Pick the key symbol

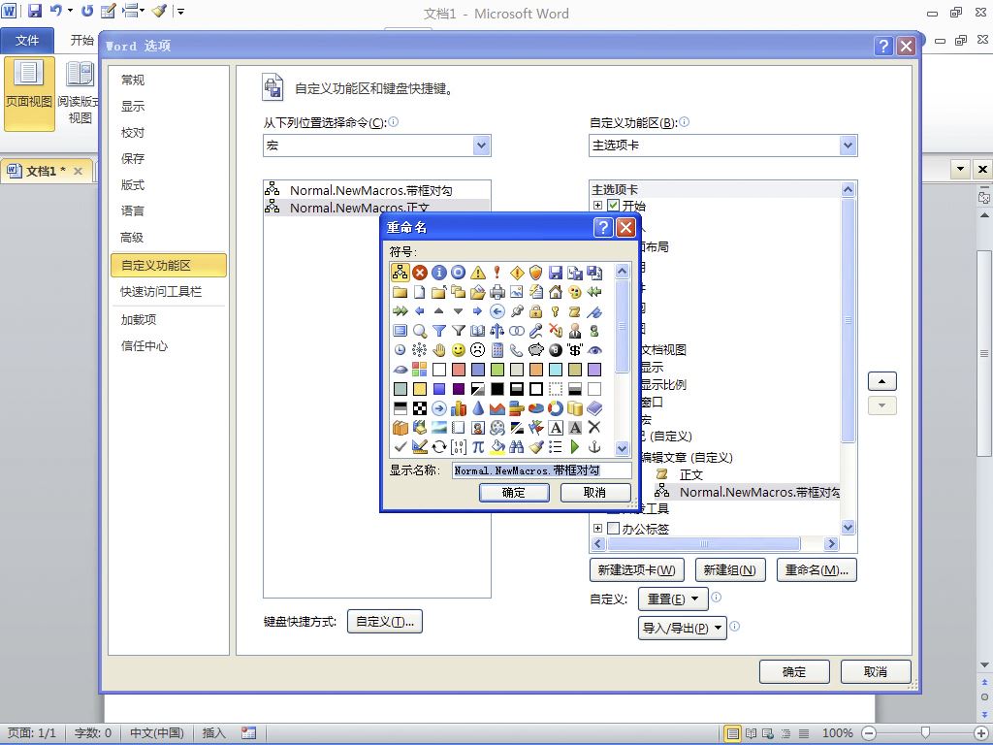click(x=556, y=311)
